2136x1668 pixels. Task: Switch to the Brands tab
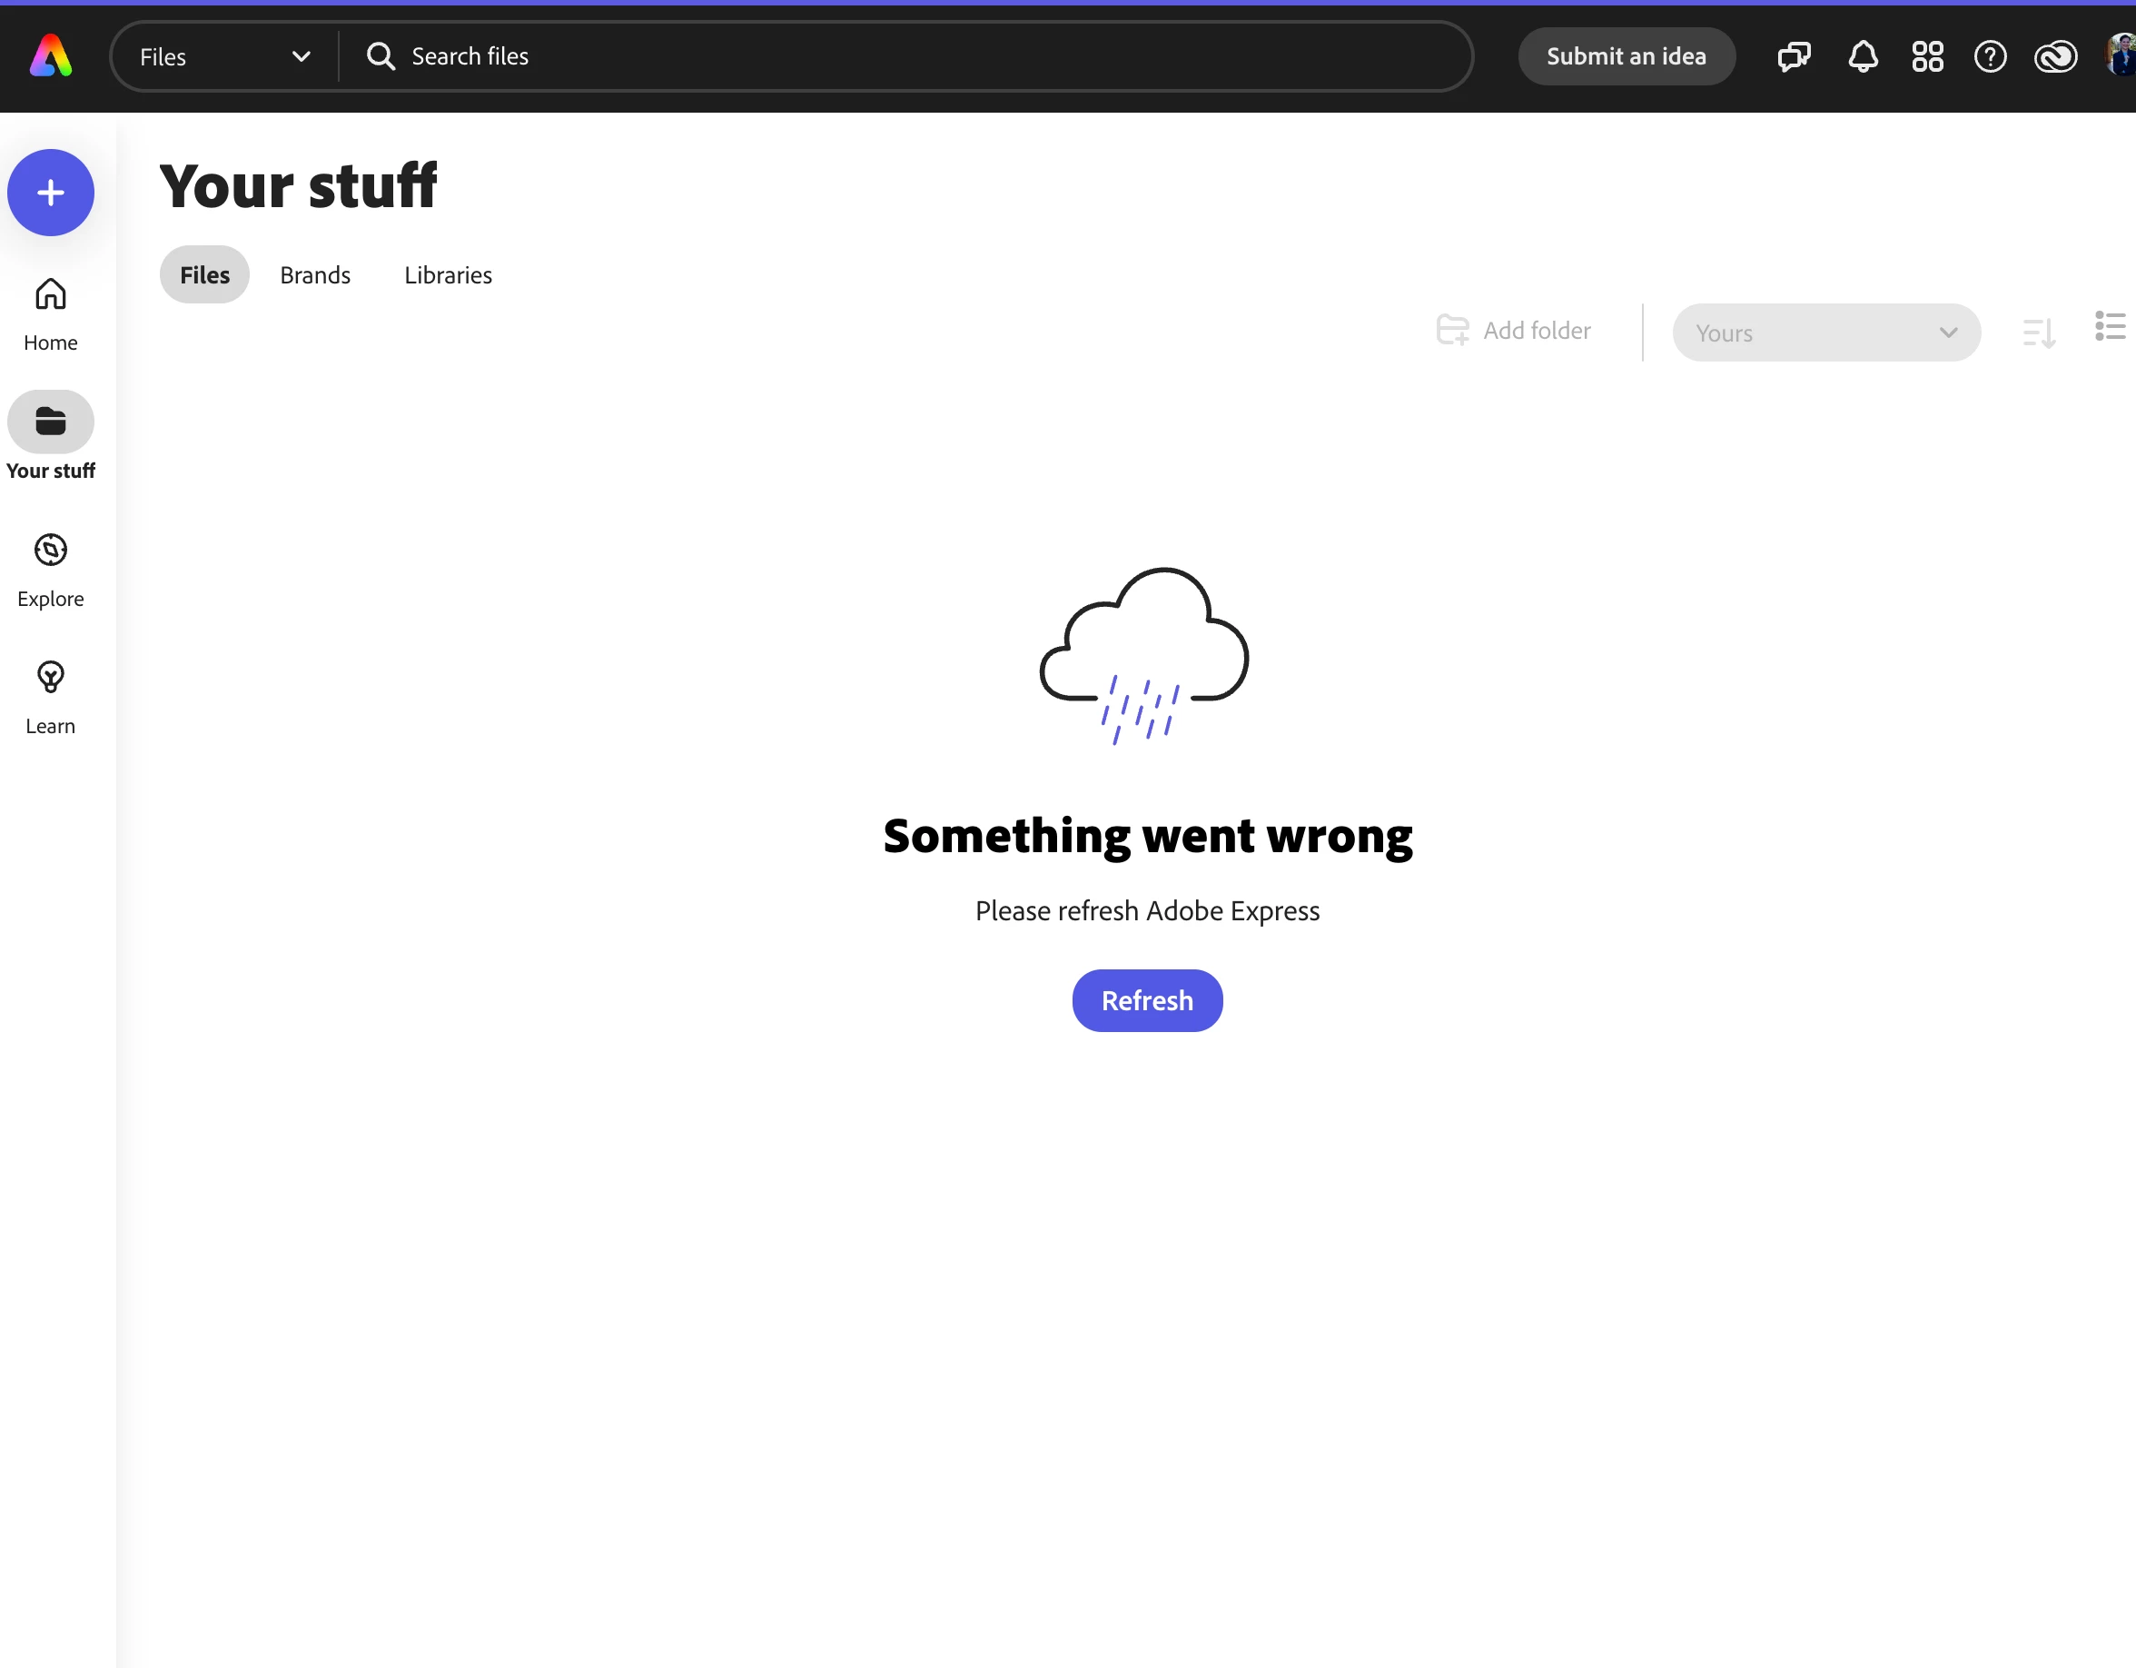pos(315,275)
